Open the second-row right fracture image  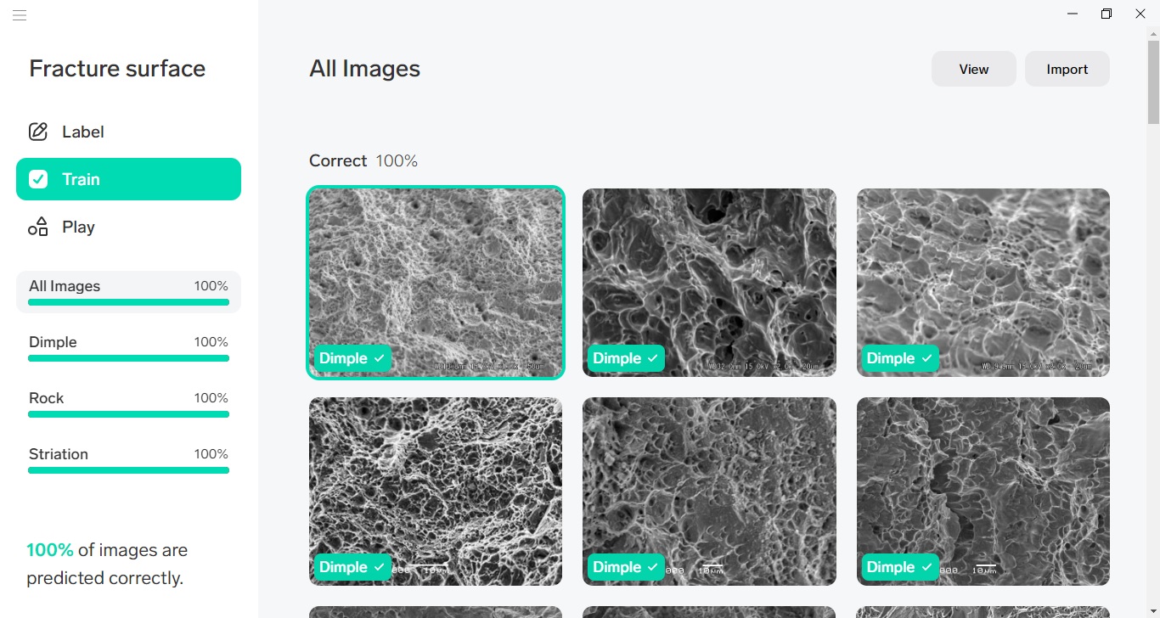coord(983,492)
